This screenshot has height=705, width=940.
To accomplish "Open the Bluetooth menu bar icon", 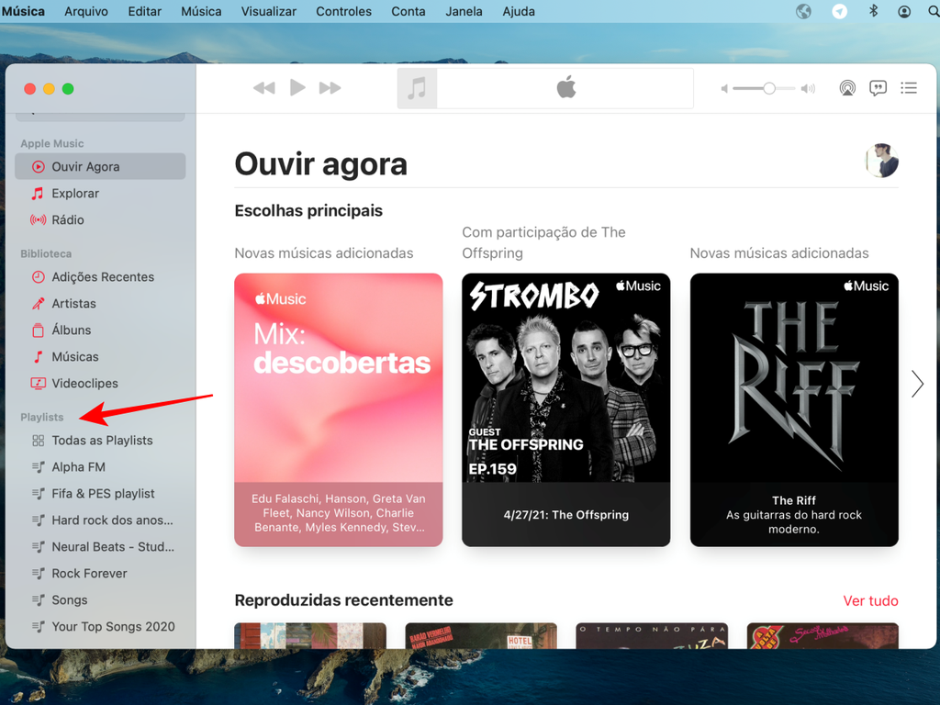I will tap(874, 11).
